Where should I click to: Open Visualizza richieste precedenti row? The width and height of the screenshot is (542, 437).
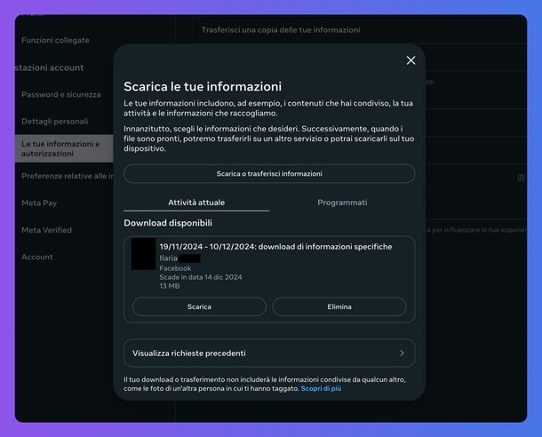(x=269, y=353)
